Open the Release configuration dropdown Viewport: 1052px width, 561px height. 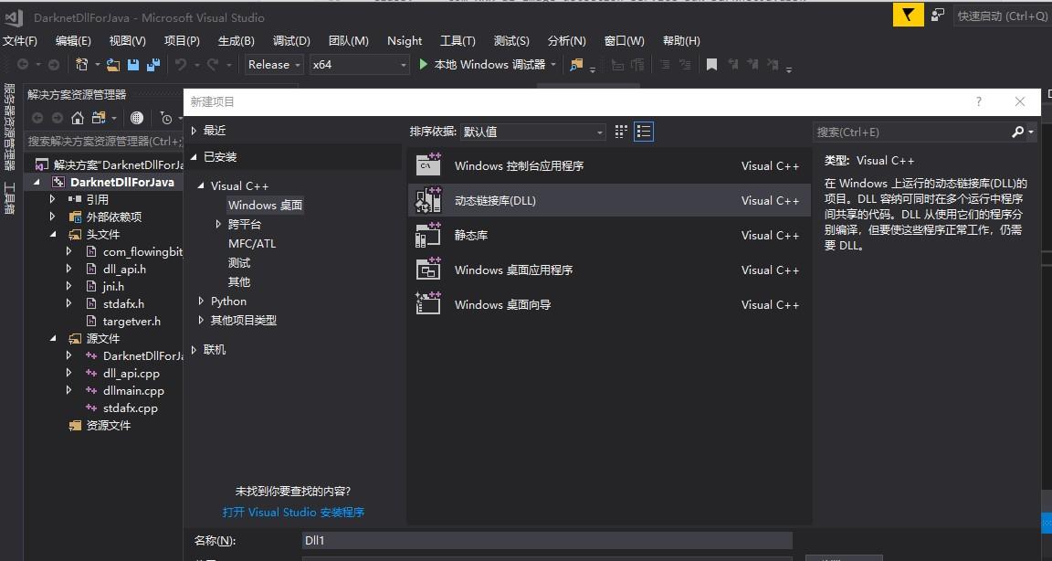pos(274,65)
